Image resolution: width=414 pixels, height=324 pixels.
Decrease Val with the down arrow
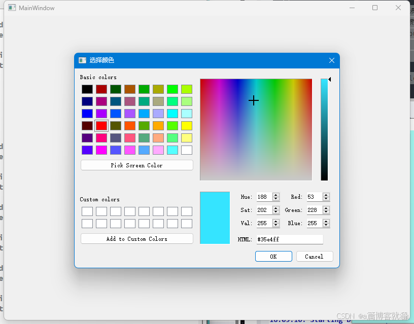276,225
